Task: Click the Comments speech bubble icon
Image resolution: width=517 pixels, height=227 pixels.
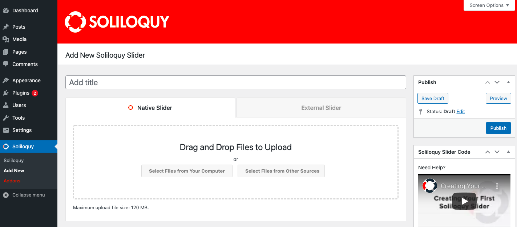Action: (x=6, y=64)
